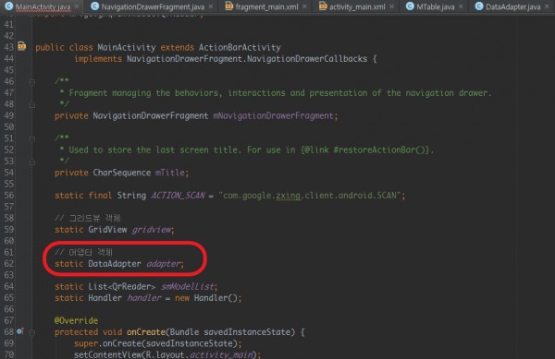Click the XML file icon on activity_main.xml tab

point(323,6)
